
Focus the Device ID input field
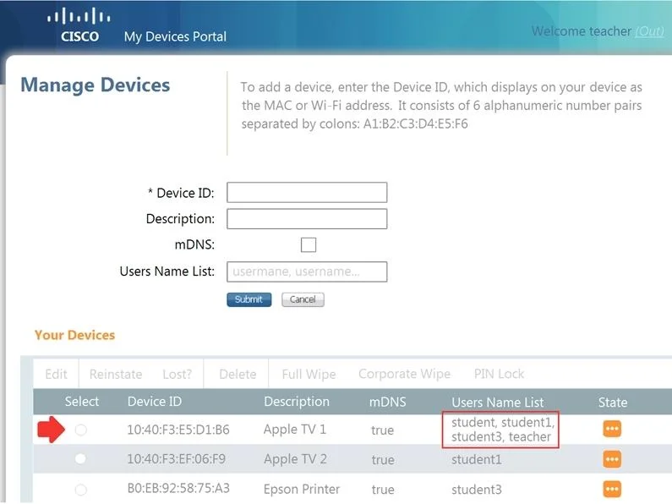[307, 193]
